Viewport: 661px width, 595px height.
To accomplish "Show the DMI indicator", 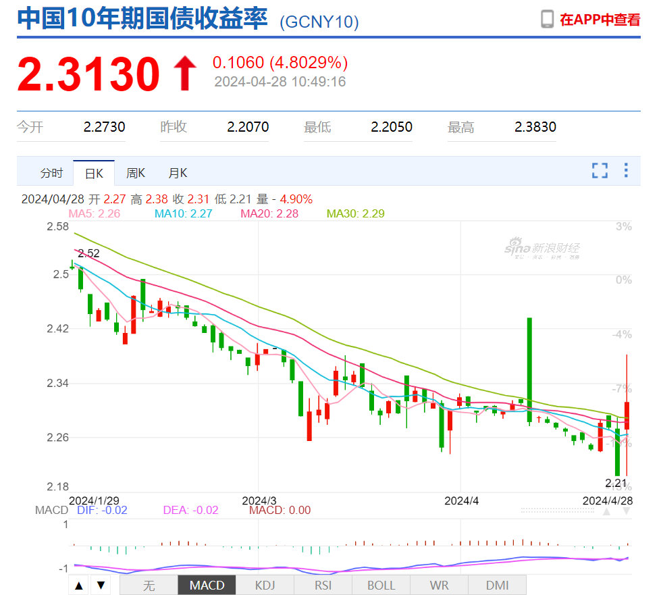I will 498,586.
